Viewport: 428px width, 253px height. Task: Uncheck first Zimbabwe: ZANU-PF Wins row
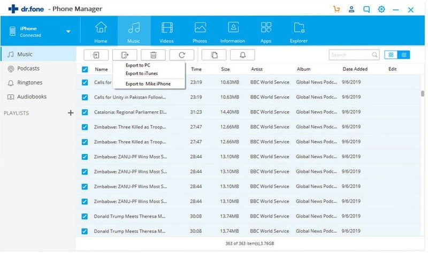(x=85, y=157)
